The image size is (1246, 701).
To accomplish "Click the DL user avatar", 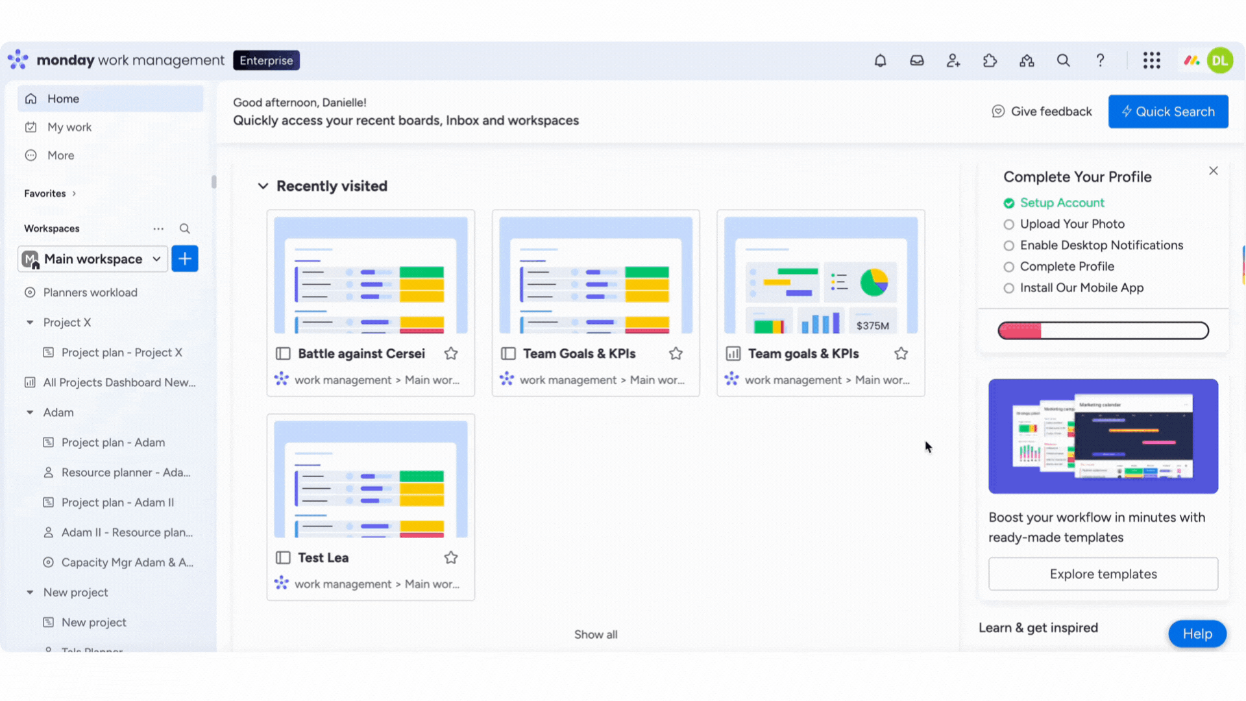I will pyautogui.click(x=1220, y=60).
